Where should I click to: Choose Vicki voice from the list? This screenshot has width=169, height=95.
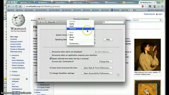click(x=80, y=26)
